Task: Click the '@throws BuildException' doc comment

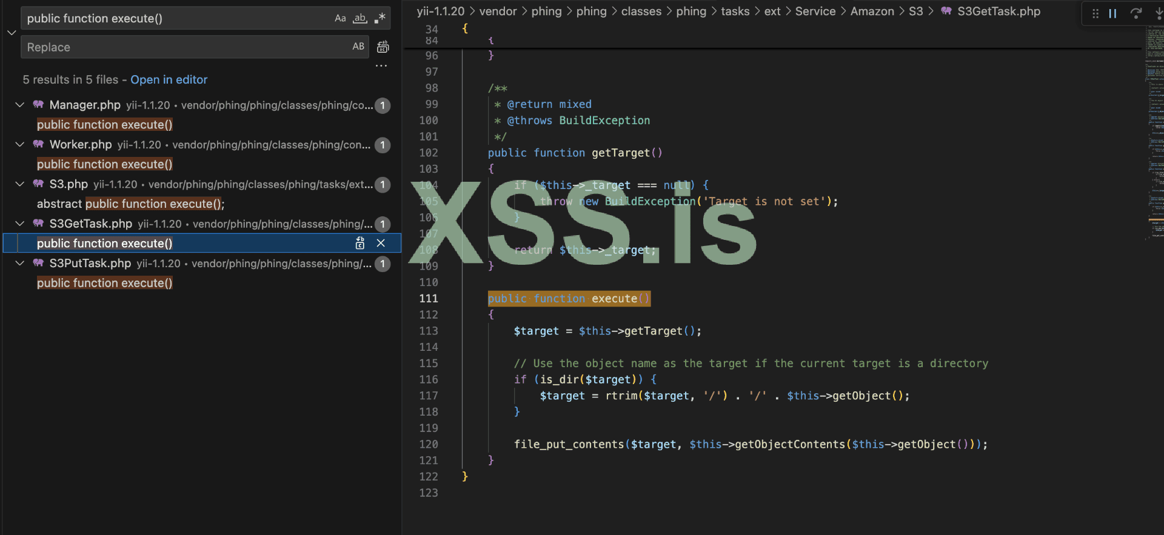Action: click(x=578, y=121)
